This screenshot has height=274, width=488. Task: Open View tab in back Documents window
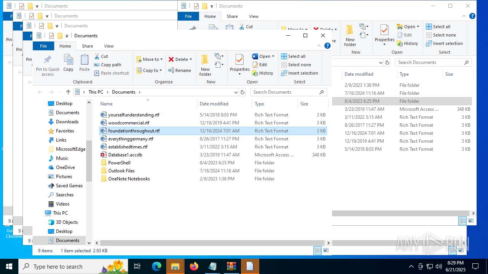tap(254, 16)
